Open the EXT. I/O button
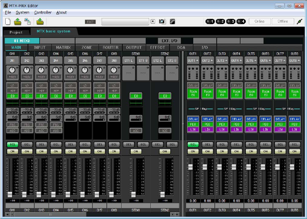The width and height of the screenshot is (307, 219). pos(169,41)
